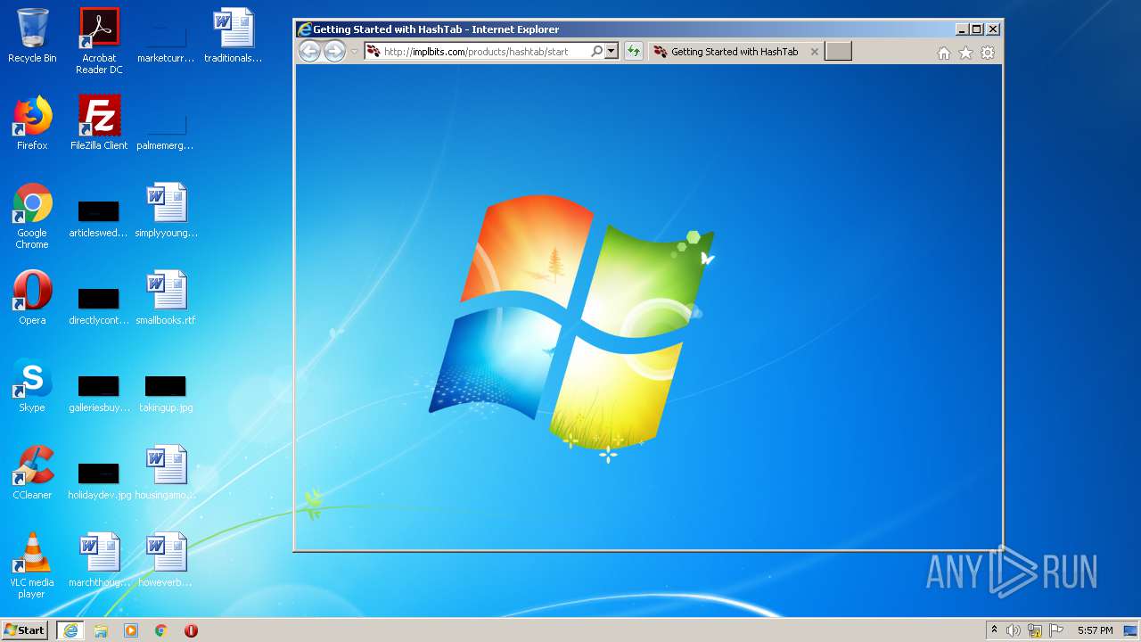Open FileZilla Client desktop shortcut
1141x642 pixels.
coord(99,123)
